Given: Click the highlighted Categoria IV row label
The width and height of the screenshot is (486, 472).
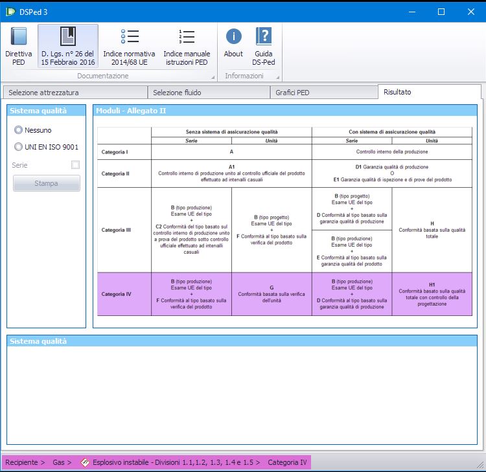Looking at the screenshot, I should tap(116, 294).
